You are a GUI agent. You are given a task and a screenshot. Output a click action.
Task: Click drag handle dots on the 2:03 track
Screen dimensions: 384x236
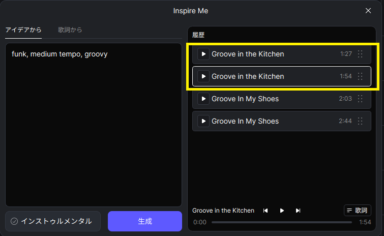(x=360, y=99)
